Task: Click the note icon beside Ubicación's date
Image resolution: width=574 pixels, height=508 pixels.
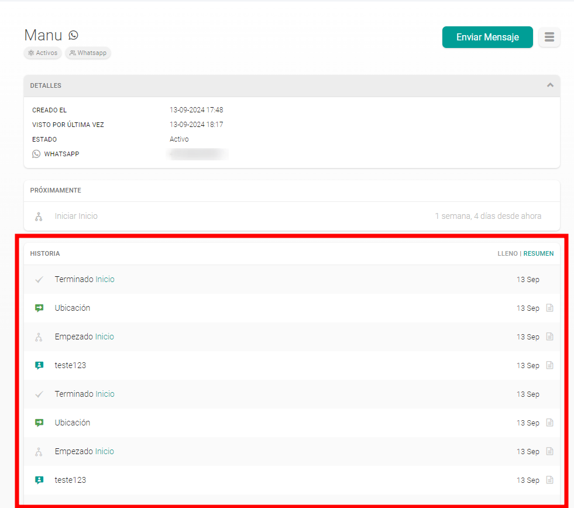Action: coord(549,308)
